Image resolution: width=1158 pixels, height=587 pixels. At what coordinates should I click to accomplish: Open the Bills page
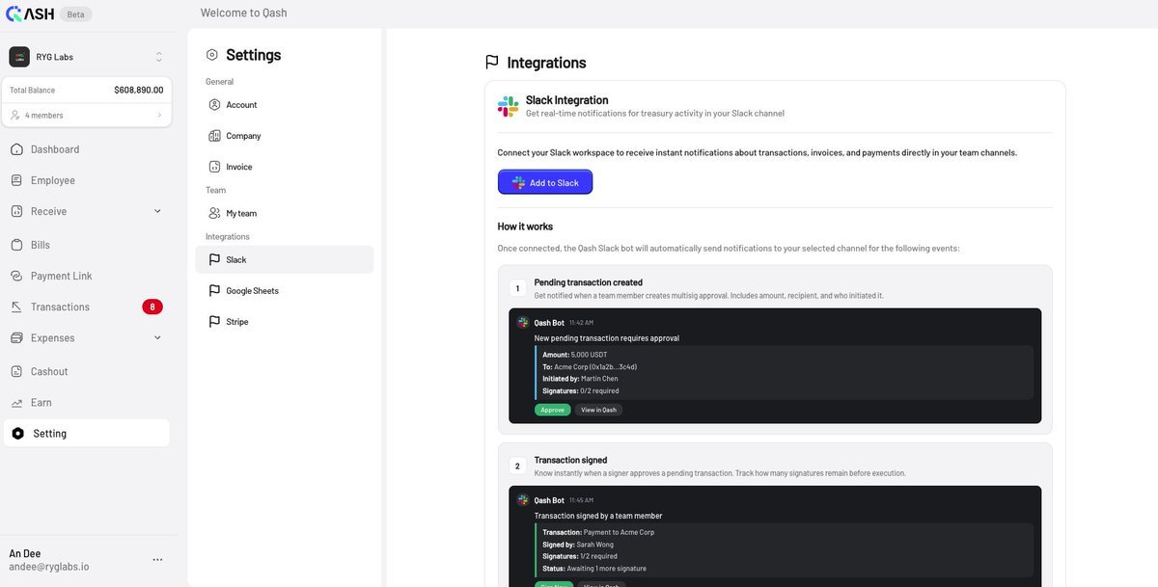coord(41,245)
